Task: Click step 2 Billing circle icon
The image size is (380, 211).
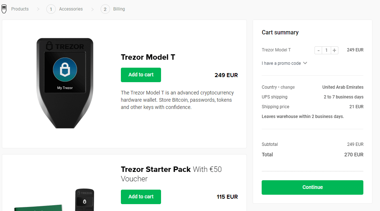Action: 105,9
